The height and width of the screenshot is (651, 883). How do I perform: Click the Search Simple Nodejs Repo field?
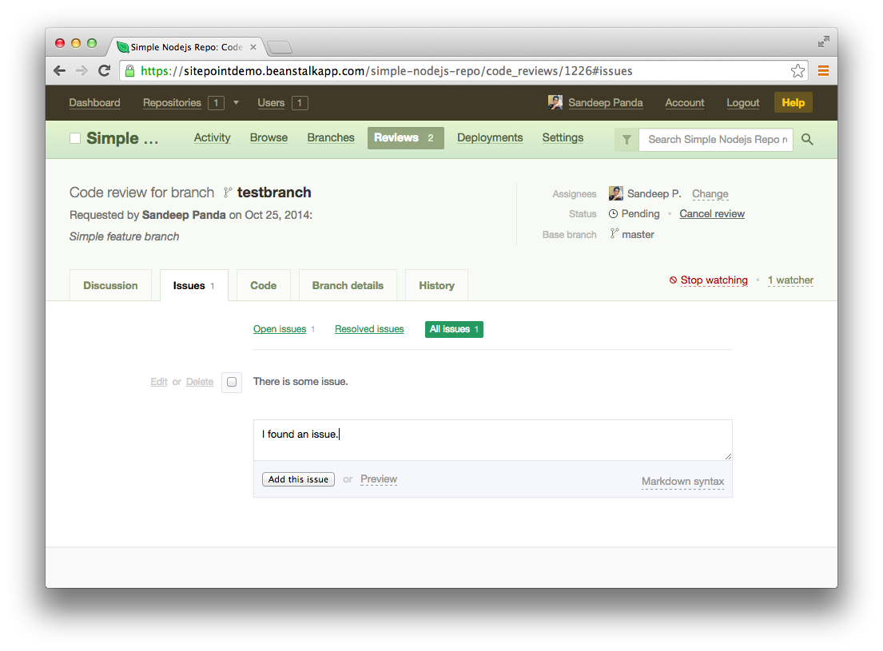pyautogui.click(x=716, y=139)
